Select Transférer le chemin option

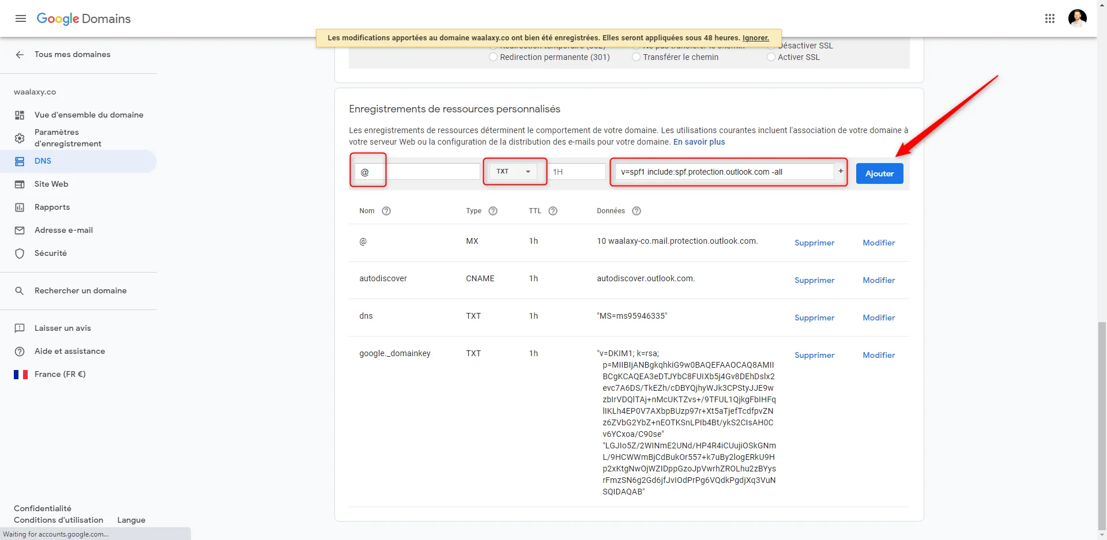(636, 57)
